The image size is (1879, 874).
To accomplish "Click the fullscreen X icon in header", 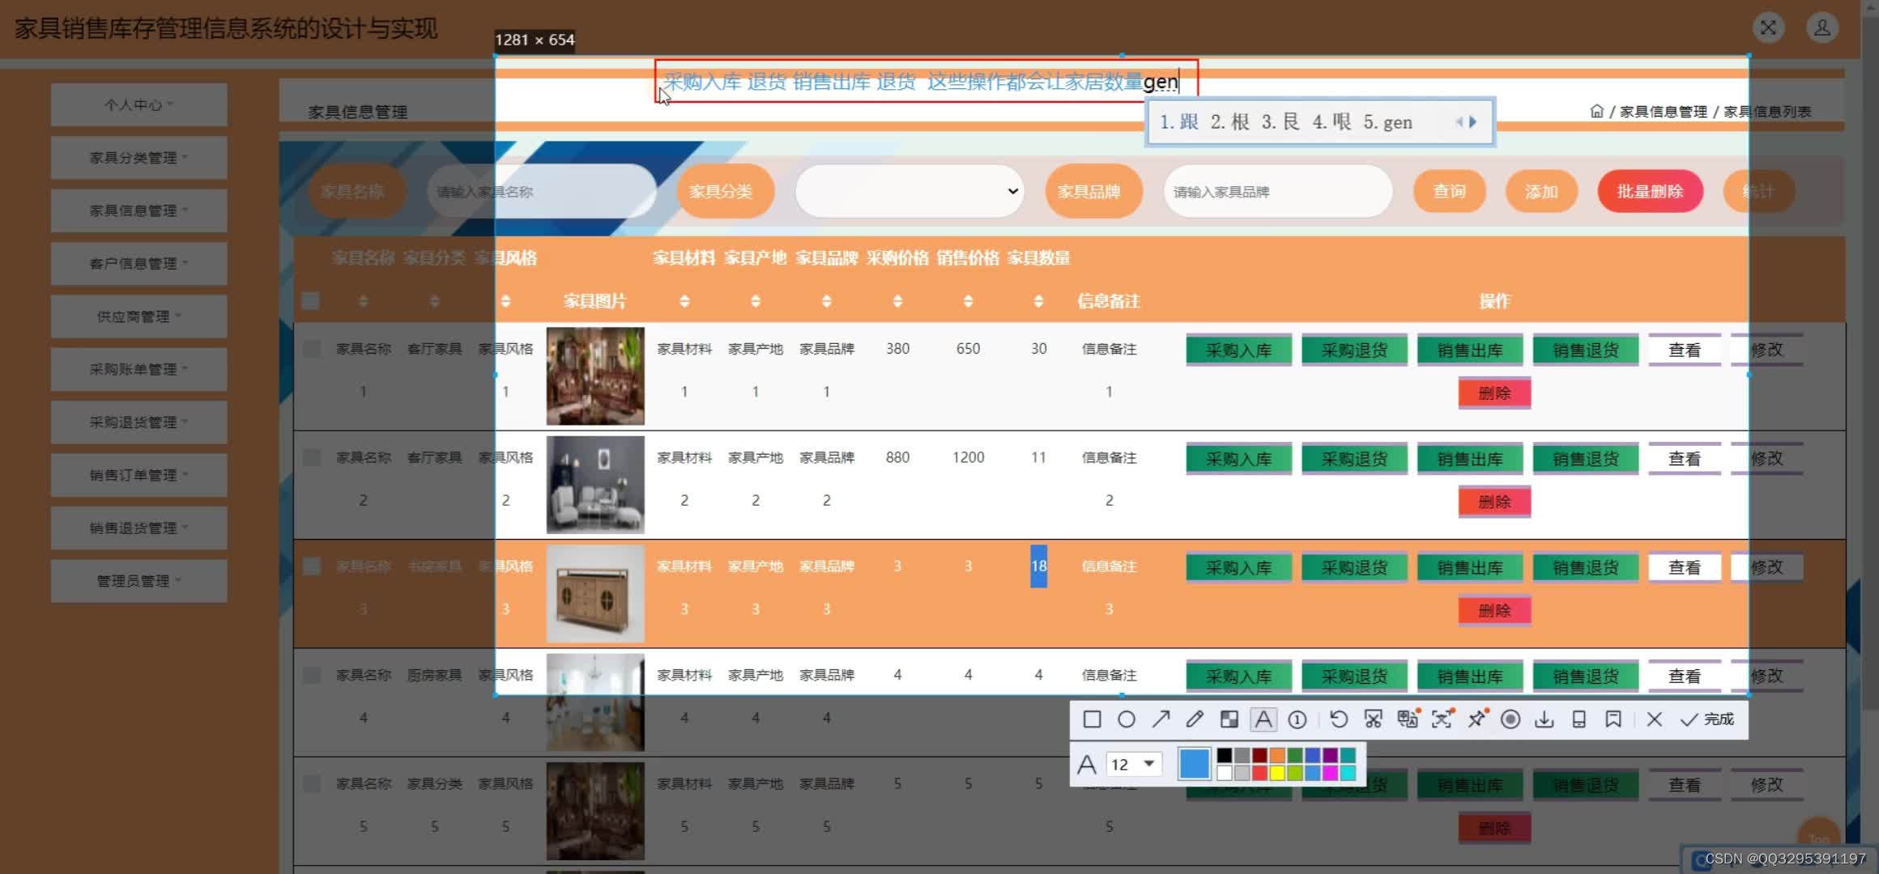I will point(1768,28).
